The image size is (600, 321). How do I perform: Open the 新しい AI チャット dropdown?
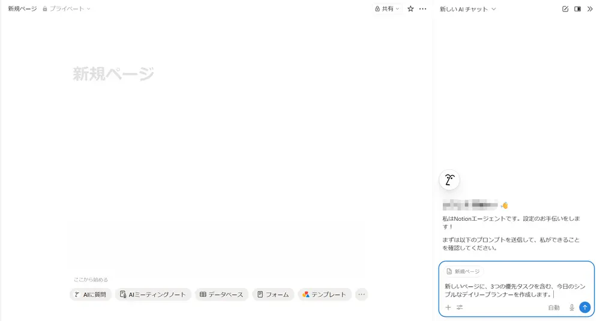467,9
